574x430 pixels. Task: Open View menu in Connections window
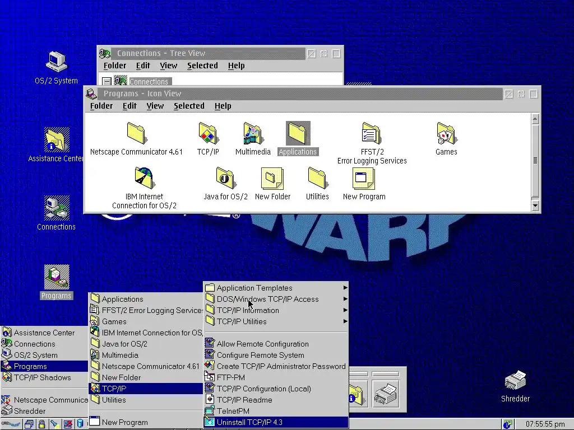(169, 66)
